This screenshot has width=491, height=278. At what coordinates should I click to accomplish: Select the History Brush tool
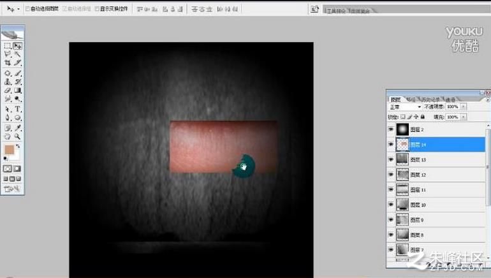pyautogui.click(x=18, y=82)
